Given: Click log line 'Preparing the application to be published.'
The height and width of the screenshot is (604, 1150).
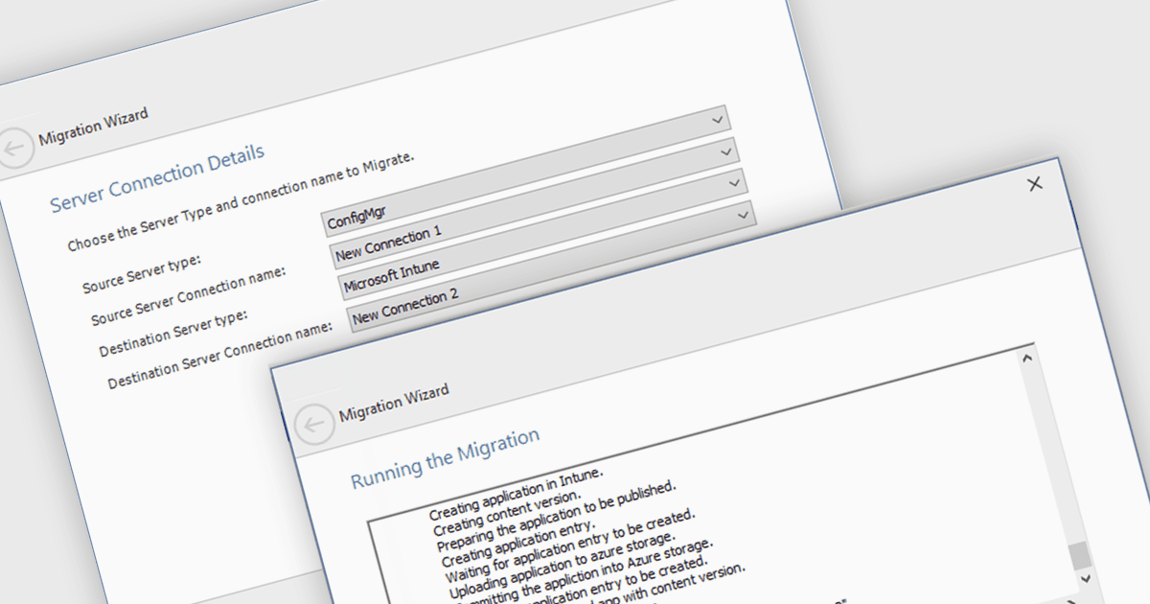Looking at the screenshot, I should [x=557, y=517].
